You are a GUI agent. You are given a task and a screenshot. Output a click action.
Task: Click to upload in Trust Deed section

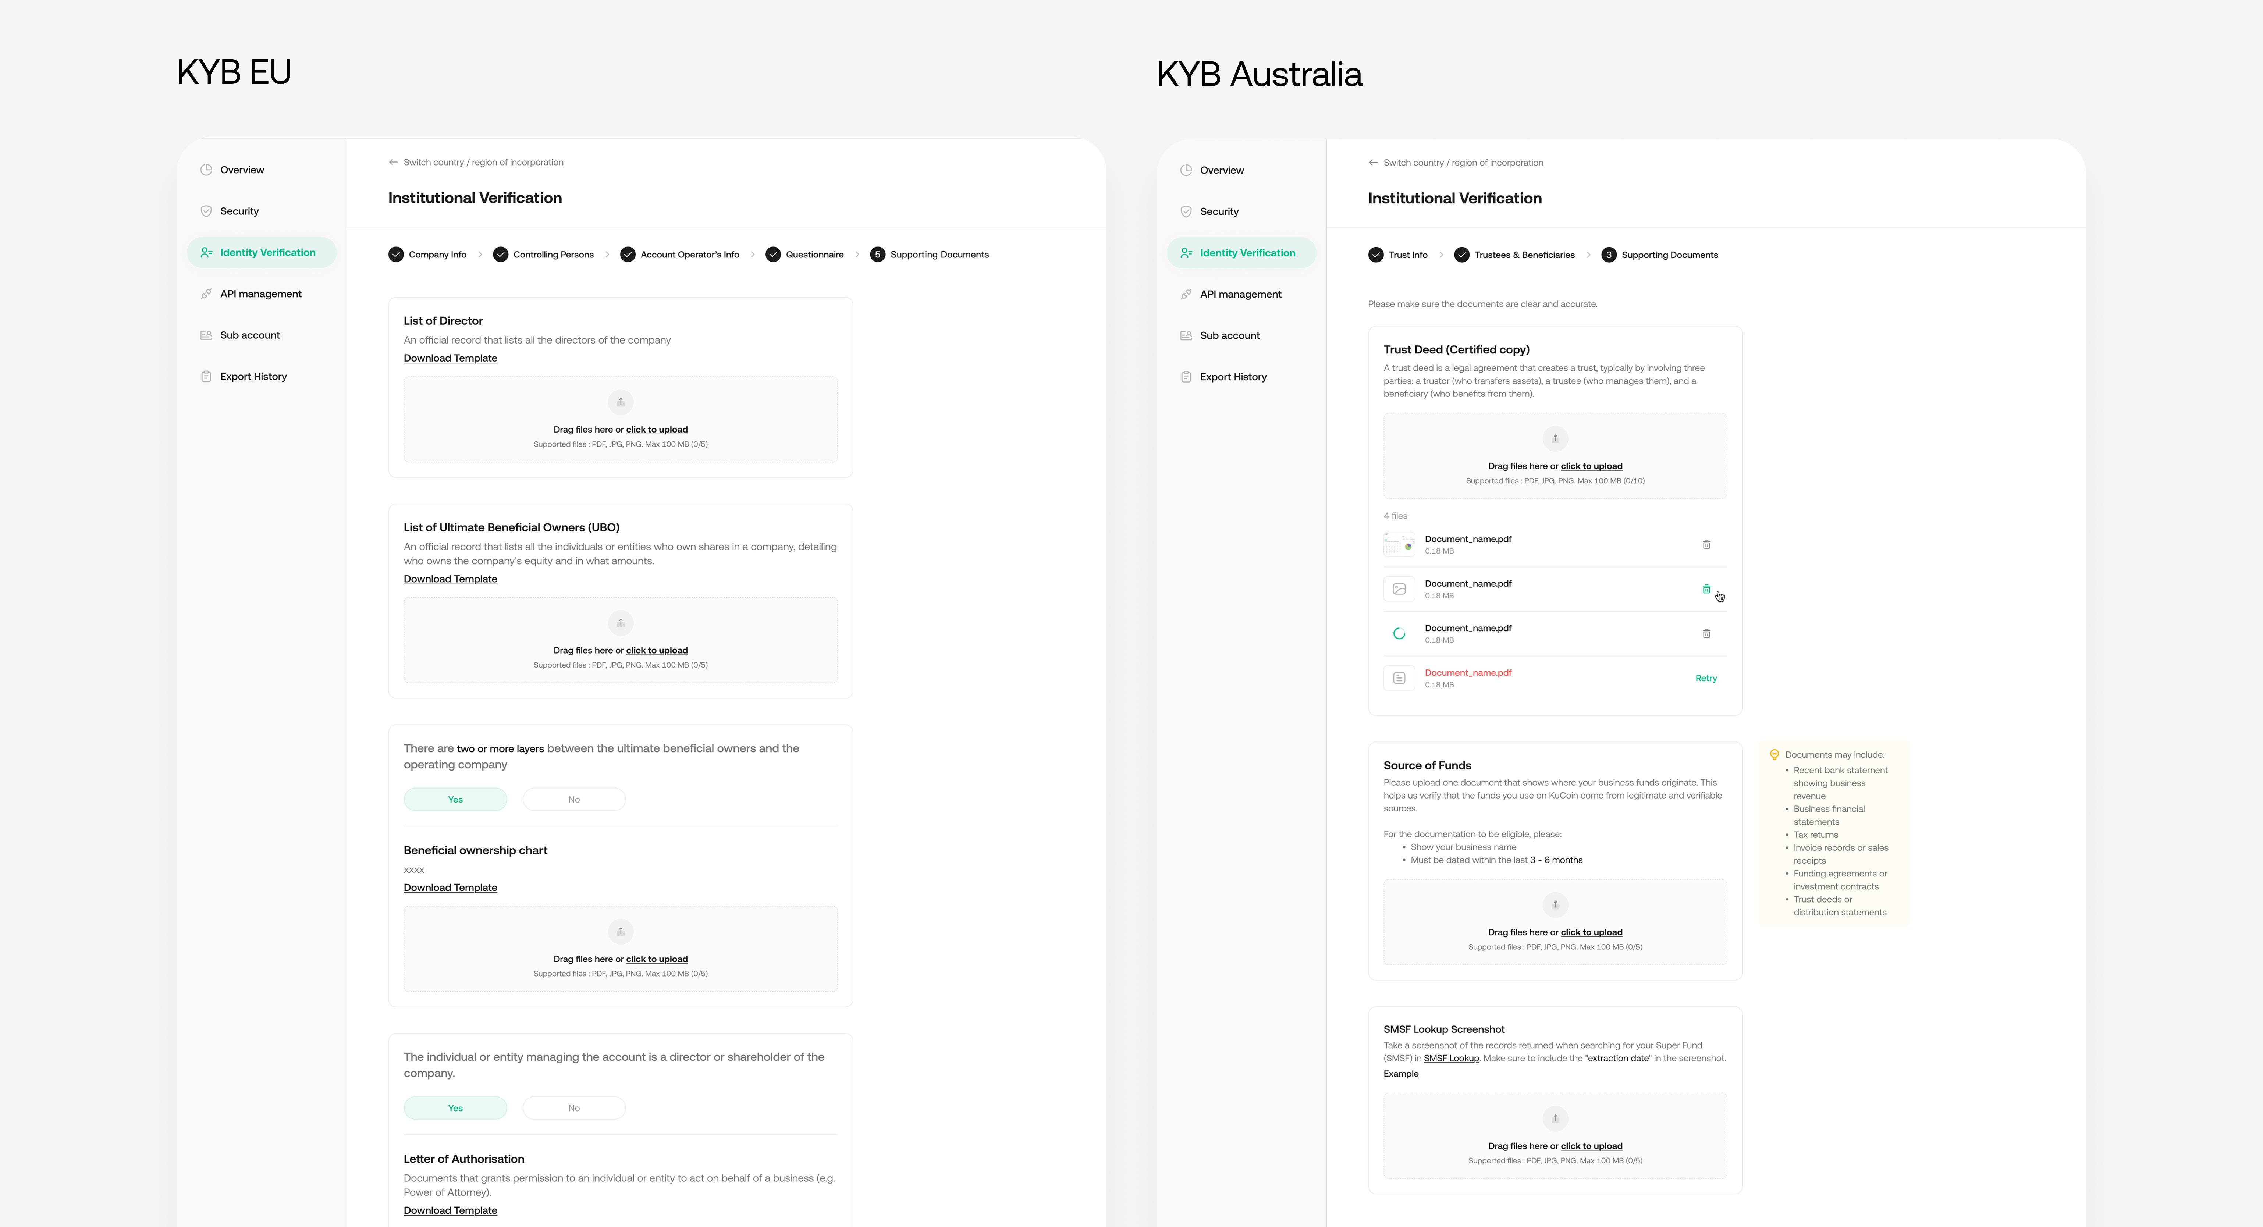pos(1591,466)
